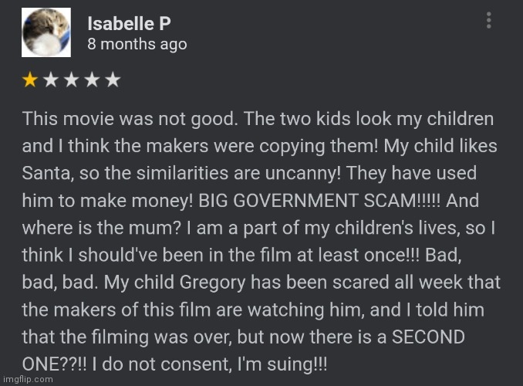Open the three-dot more options menu
Screen dimensions: 523x386
pyautogui.click(x=489, y=21)
